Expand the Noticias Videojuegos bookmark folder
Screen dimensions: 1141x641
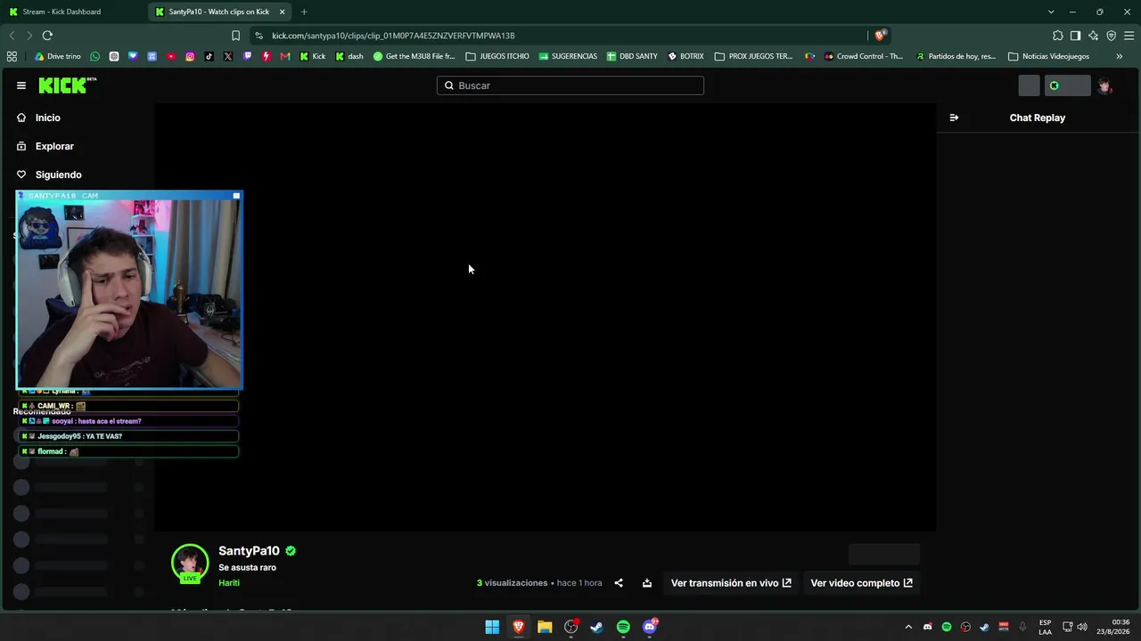pos(1048,56)
